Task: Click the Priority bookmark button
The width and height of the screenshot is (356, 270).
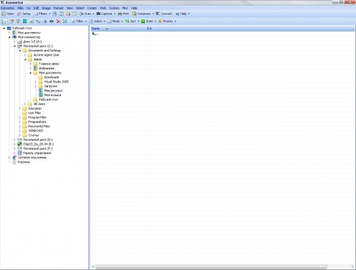Action: click(x=166, y=21)
